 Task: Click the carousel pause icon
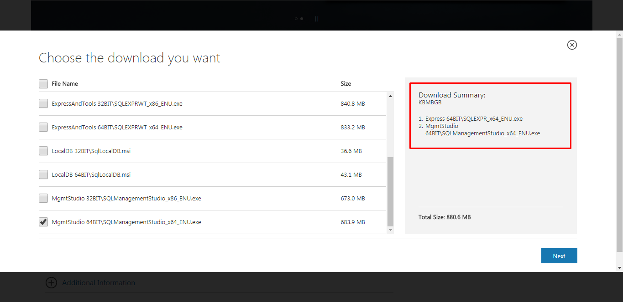(x=317, y=19)
